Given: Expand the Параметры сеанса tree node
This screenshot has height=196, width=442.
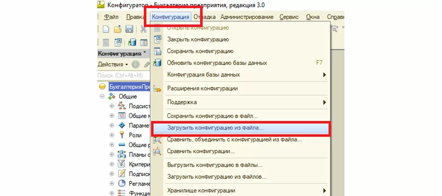Looking at the screenshot, I should (x=112, y=125).
